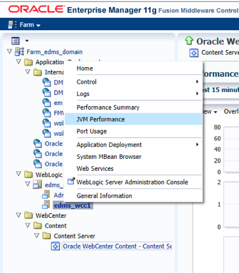The width and height of the screenshot is (239, 273).
Task: Click the FMW application icon
Action: (x=47, y=113)
